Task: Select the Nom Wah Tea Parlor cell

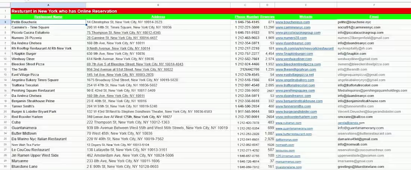Action: [48, 145]
